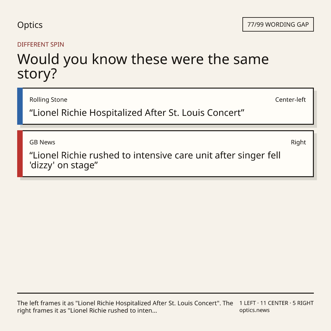
Task: Open the intensive care unit headline
Action: point(155,160)
